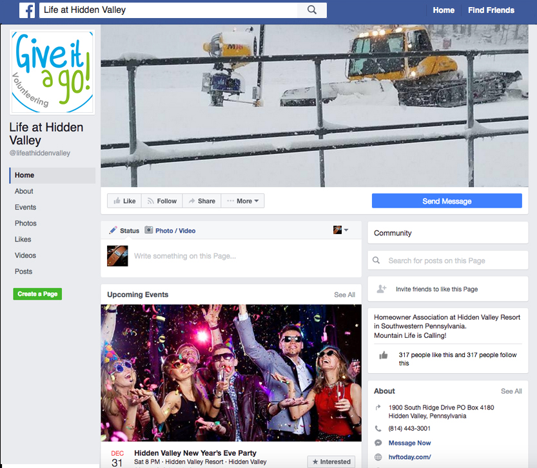Click See All in the About panel
This screenshot has height=468, width=537.
511,391
